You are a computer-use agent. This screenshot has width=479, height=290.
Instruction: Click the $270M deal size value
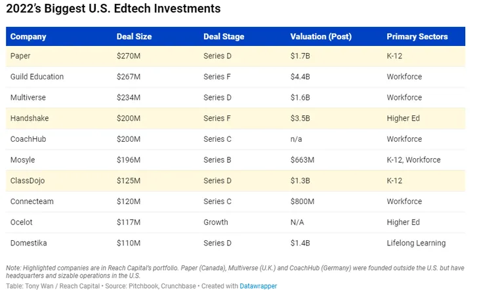point(129,56)
